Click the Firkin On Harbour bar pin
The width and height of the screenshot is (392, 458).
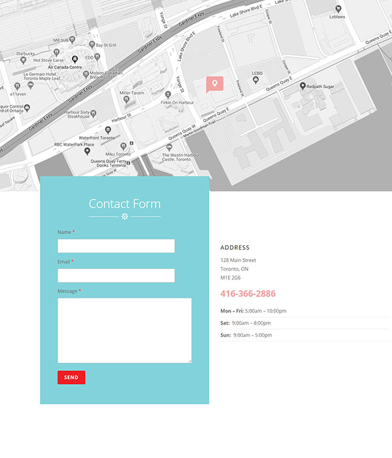coord(168,95)
